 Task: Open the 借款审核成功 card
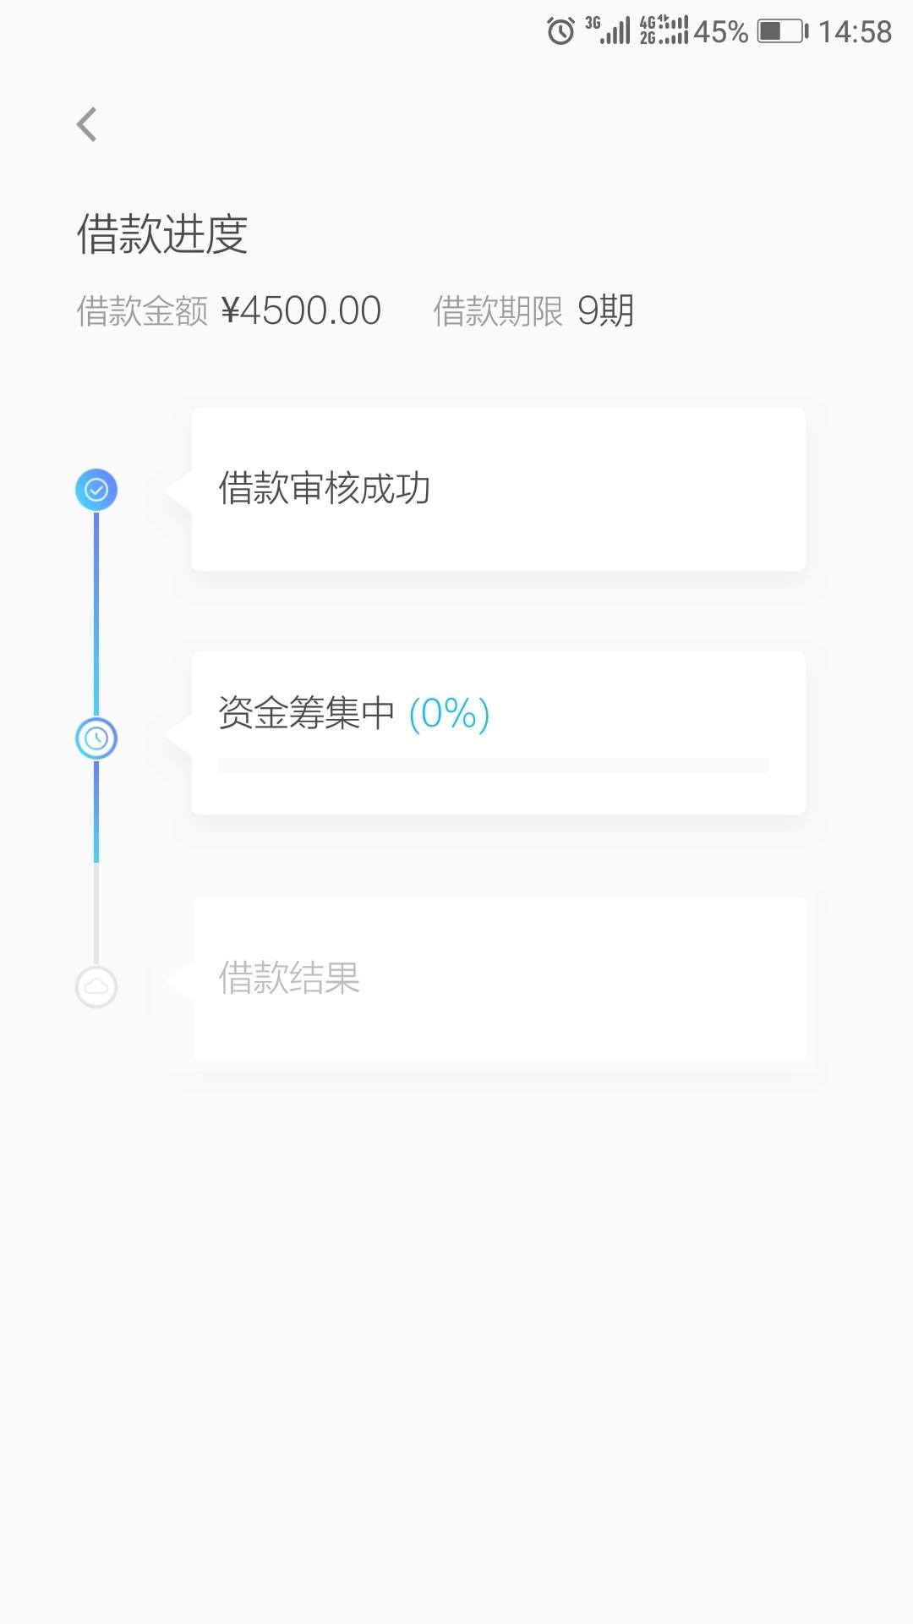[x=499, y=490]
